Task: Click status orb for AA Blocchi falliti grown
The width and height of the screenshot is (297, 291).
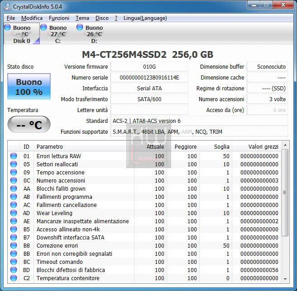Action: point(14,188)
